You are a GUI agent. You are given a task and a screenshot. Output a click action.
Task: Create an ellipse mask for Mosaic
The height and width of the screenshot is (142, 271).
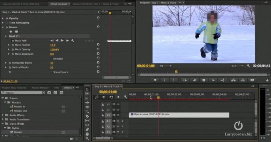(11, 32)
